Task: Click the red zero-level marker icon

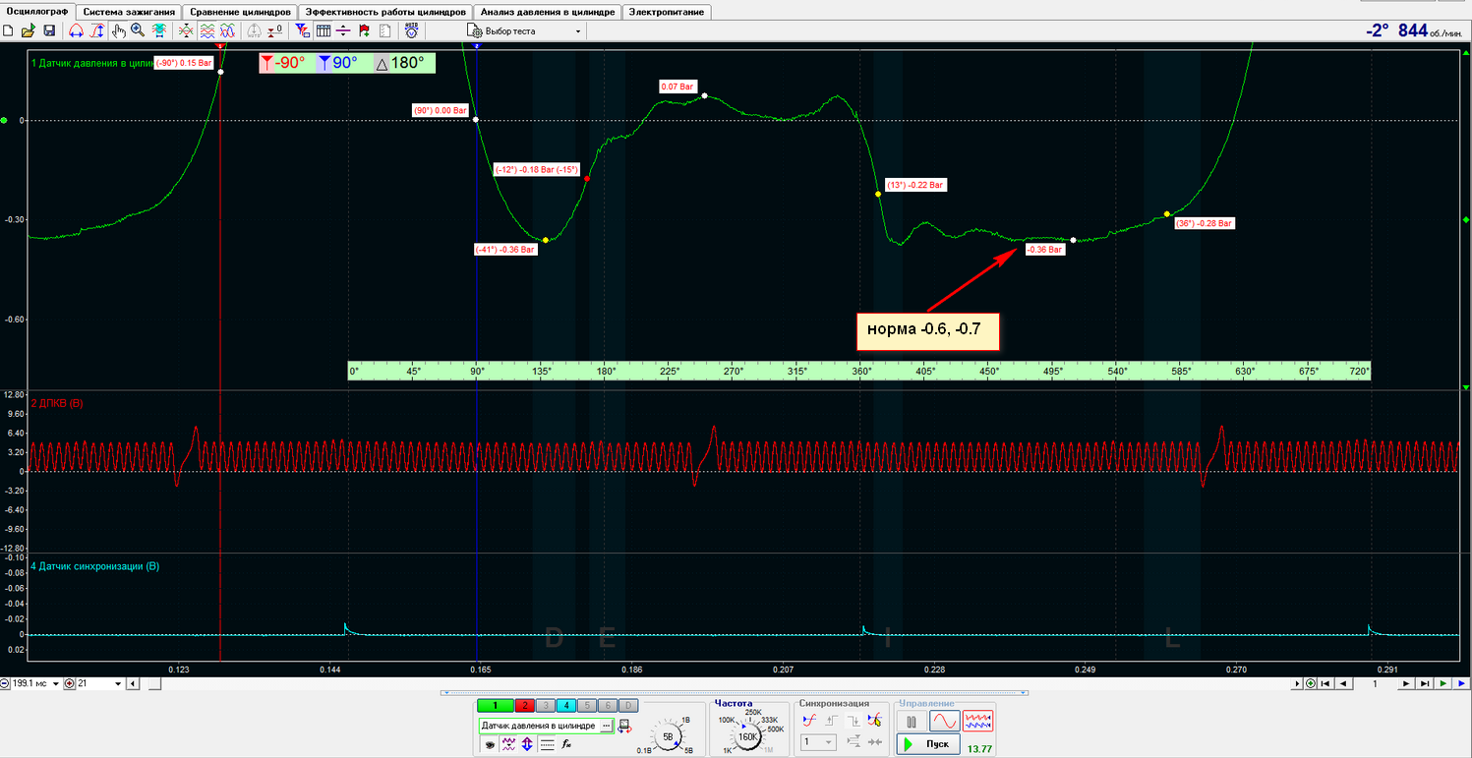Action: (275, 30)
